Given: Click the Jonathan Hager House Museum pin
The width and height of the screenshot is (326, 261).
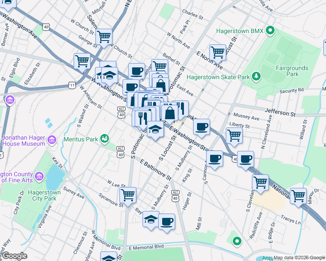Looking at the screenshot, I should tap(52, 140).
